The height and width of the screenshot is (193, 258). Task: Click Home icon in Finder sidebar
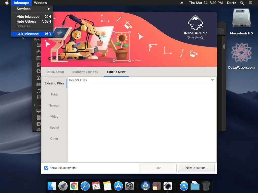(x=39, y=78)
